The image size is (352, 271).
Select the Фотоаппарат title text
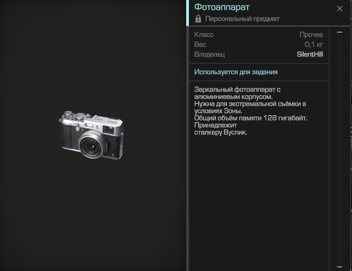pyautogui.click(x=222, y=7)
